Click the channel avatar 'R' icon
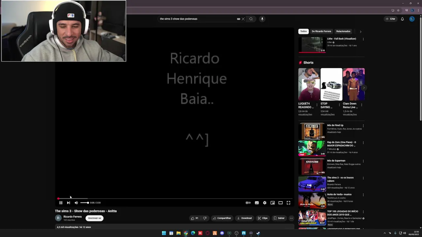Viewport: 422px width, 237px height. (x=58, y=218)
